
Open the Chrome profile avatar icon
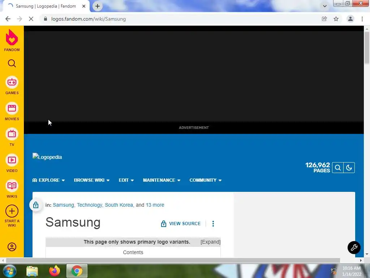(x=350, y=19)
